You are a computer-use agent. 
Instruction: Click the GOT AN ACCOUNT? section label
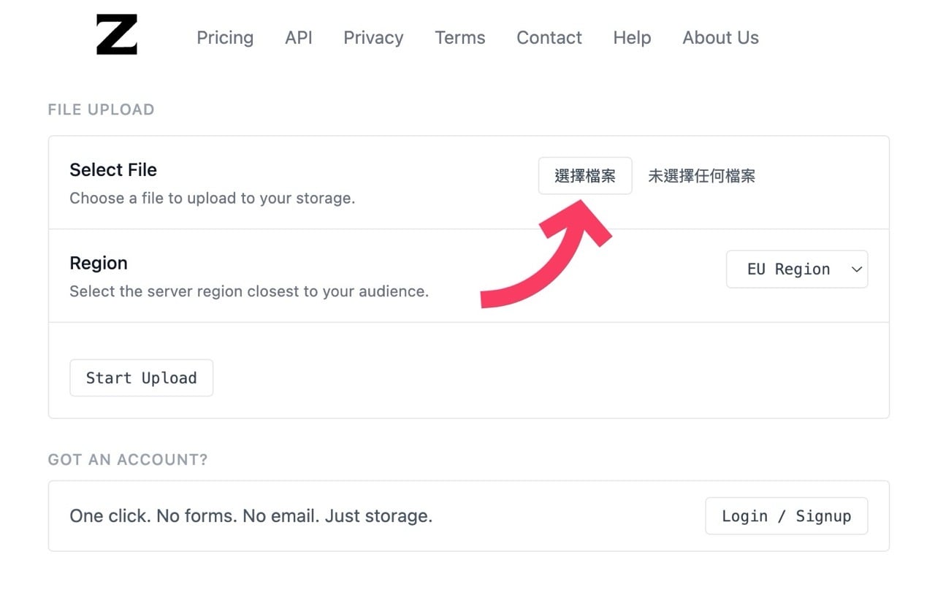tap(128, 459)
